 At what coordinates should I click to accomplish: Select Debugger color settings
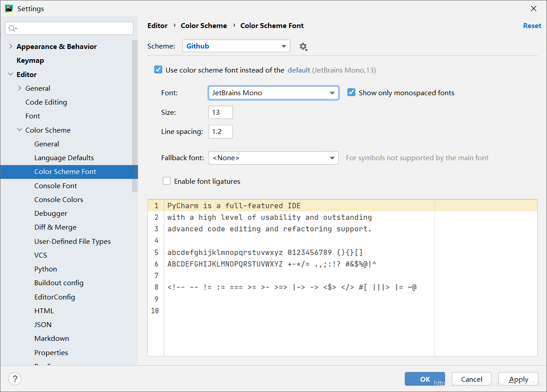51,213
